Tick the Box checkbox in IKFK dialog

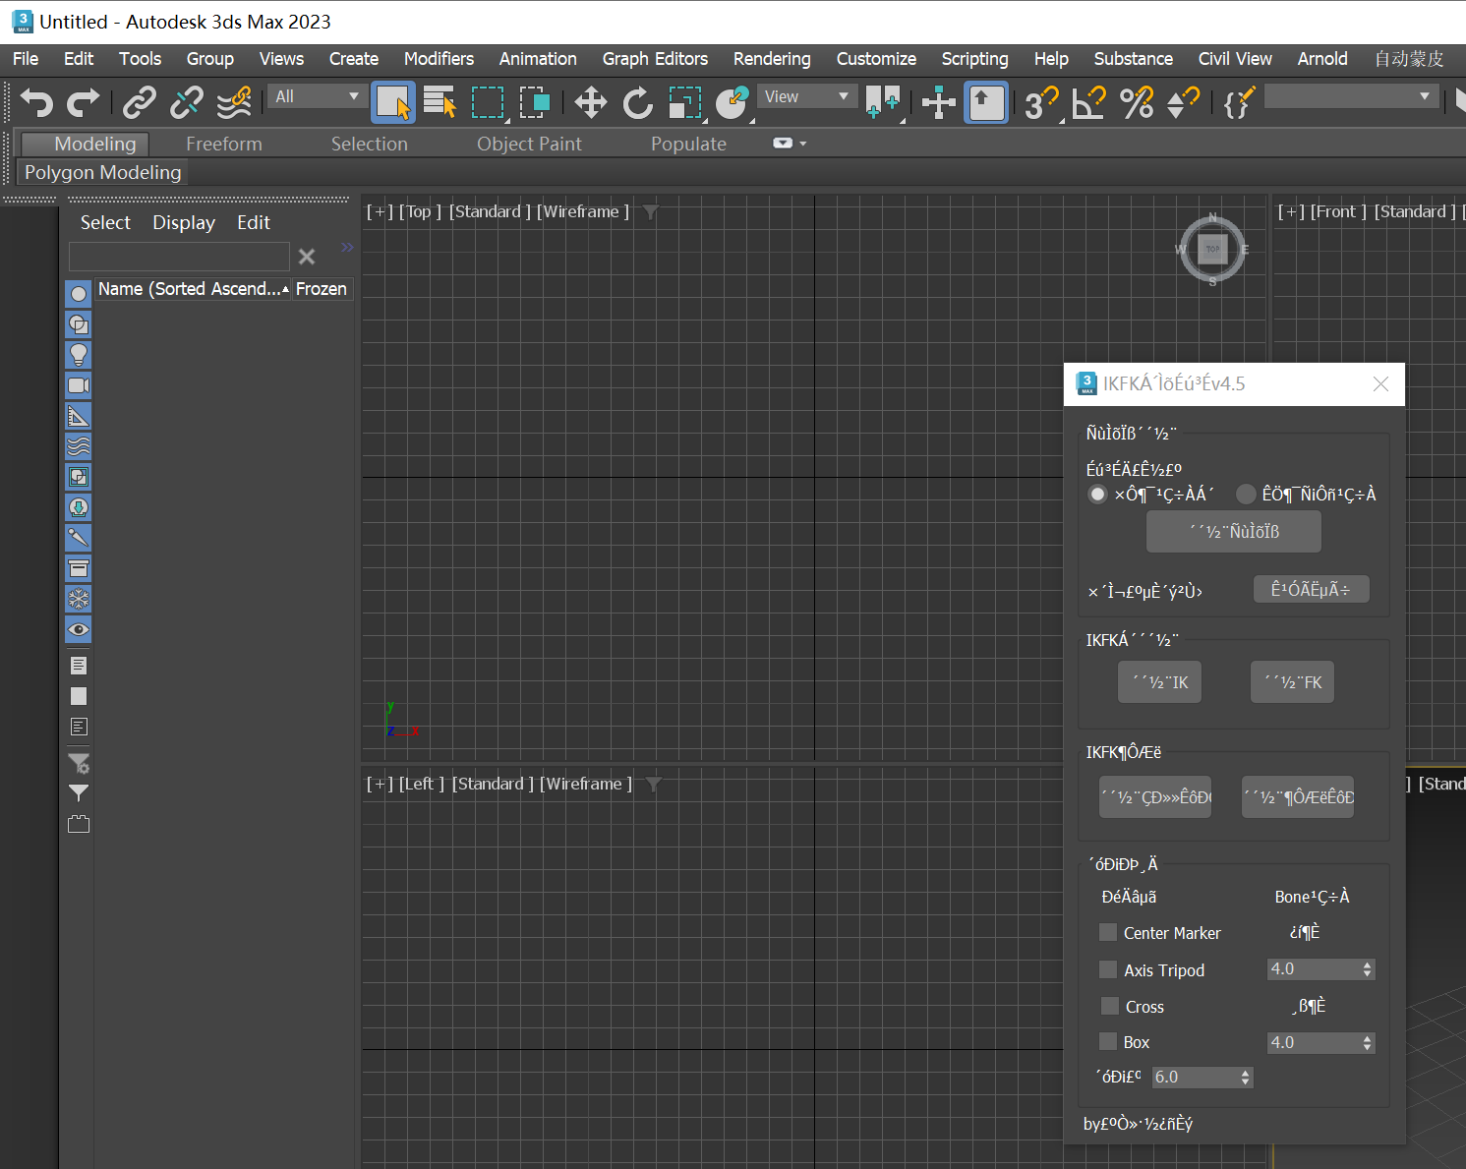pos(1108,1042)
